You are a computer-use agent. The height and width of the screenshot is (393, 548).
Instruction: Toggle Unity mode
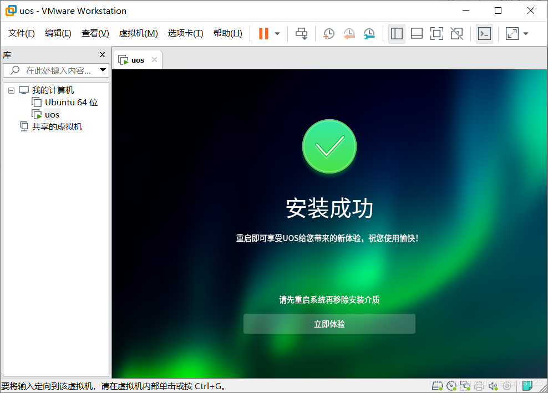tap(457, 34)
